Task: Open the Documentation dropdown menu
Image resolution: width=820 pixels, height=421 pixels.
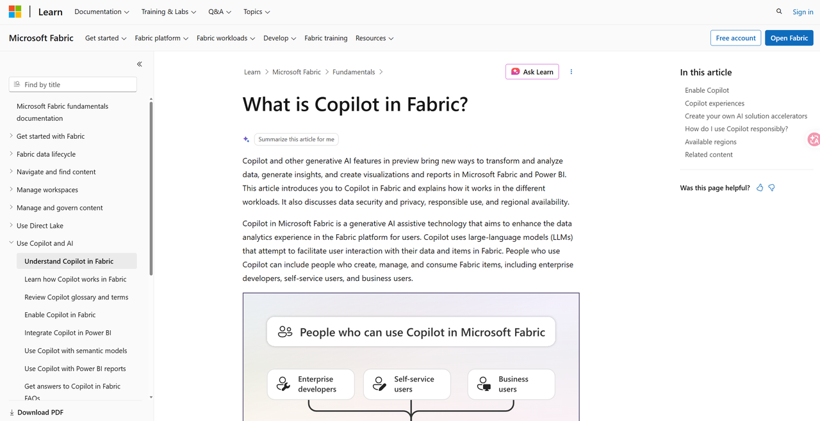Action: coord(102,12)
